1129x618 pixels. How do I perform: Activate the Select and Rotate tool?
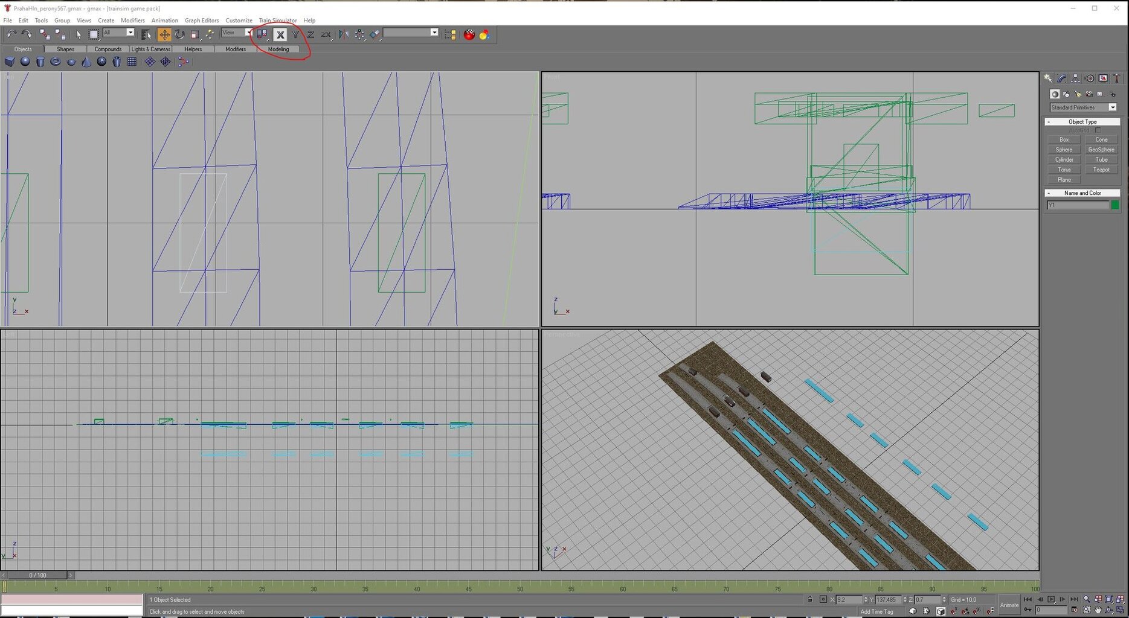click(179, 34)
